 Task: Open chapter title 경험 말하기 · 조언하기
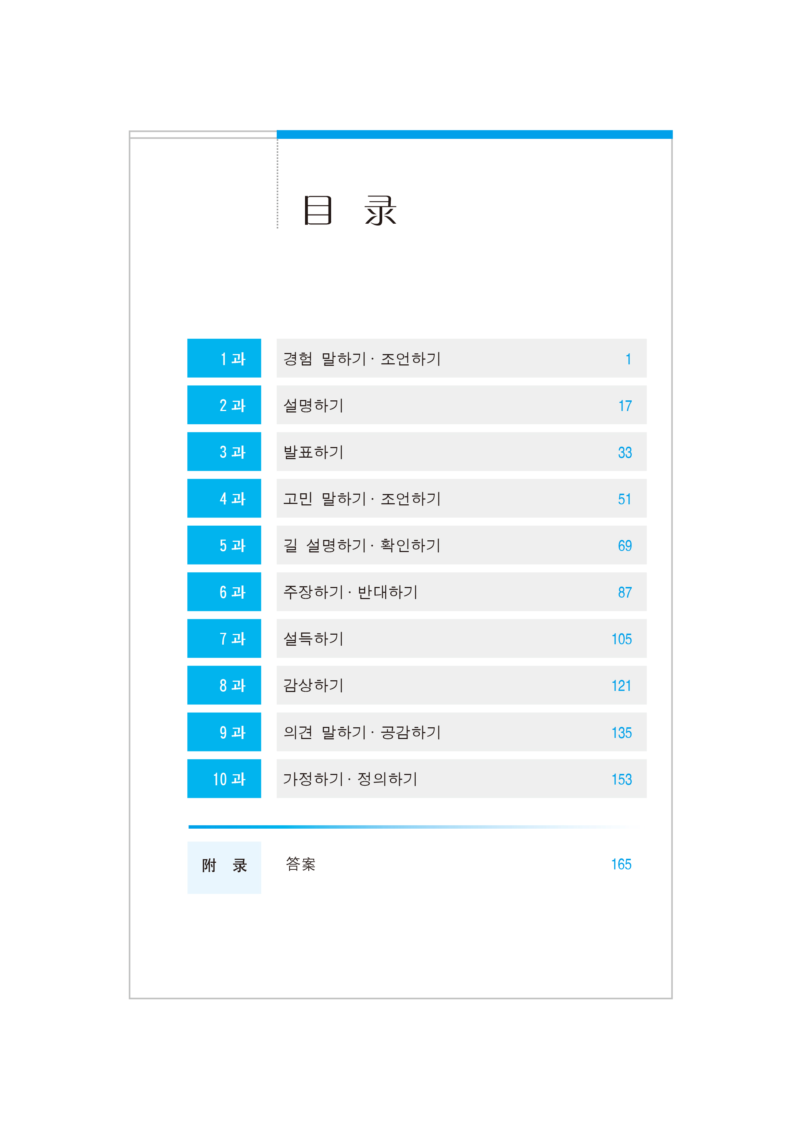coord(362,359)
